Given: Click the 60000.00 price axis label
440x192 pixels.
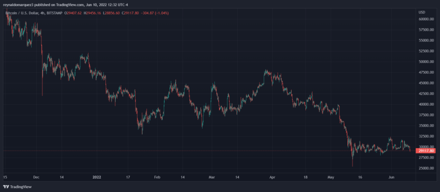Looking at the screenshot, I should pyautogui.click(x=426, y=19).
